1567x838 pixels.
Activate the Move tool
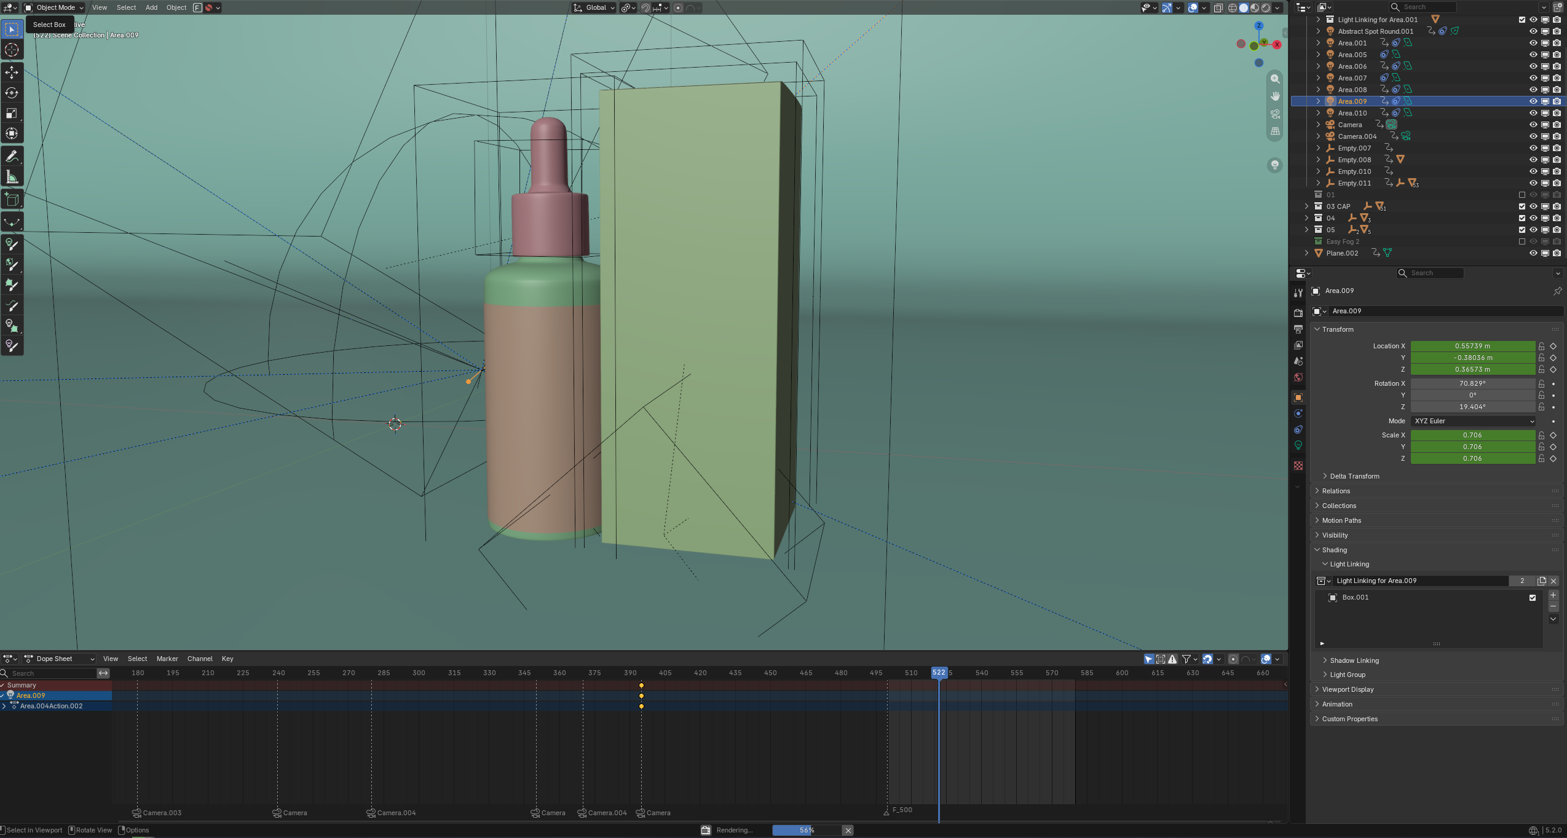point(12,72)
